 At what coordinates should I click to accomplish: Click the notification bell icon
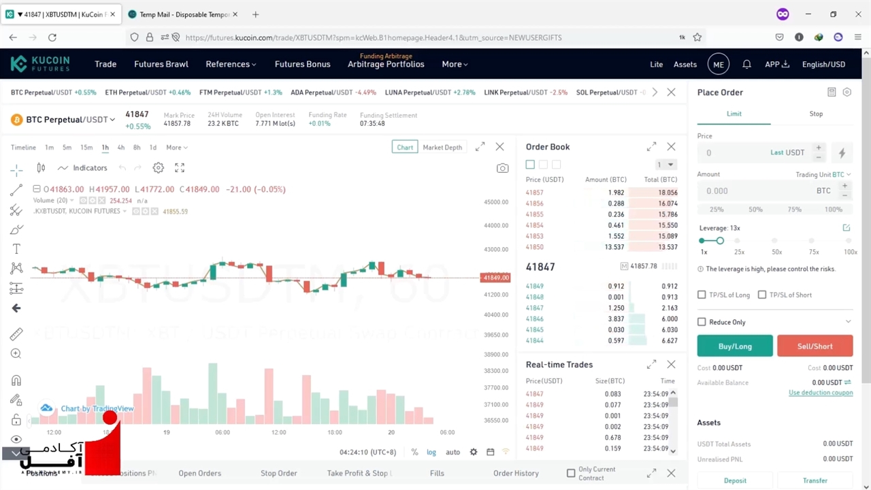[746, 64]
